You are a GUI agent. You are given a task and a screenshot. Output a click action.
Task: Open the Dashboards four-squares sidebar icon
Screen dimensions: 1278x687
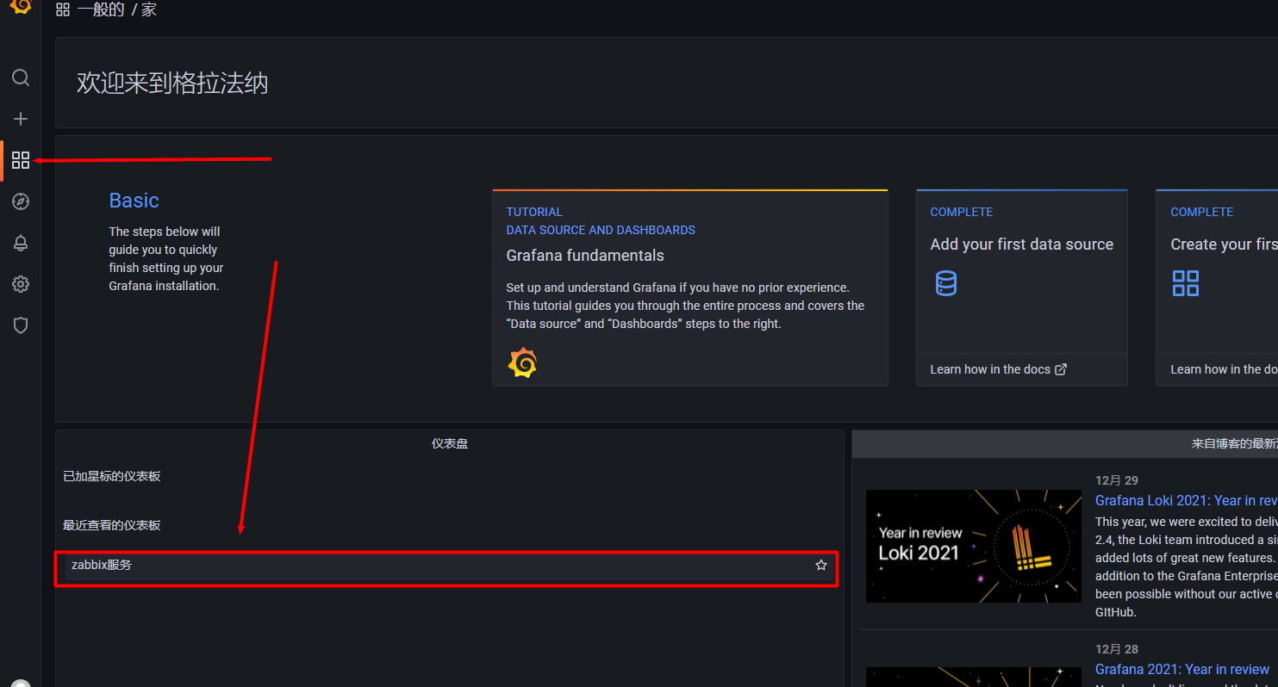(21, 160)
